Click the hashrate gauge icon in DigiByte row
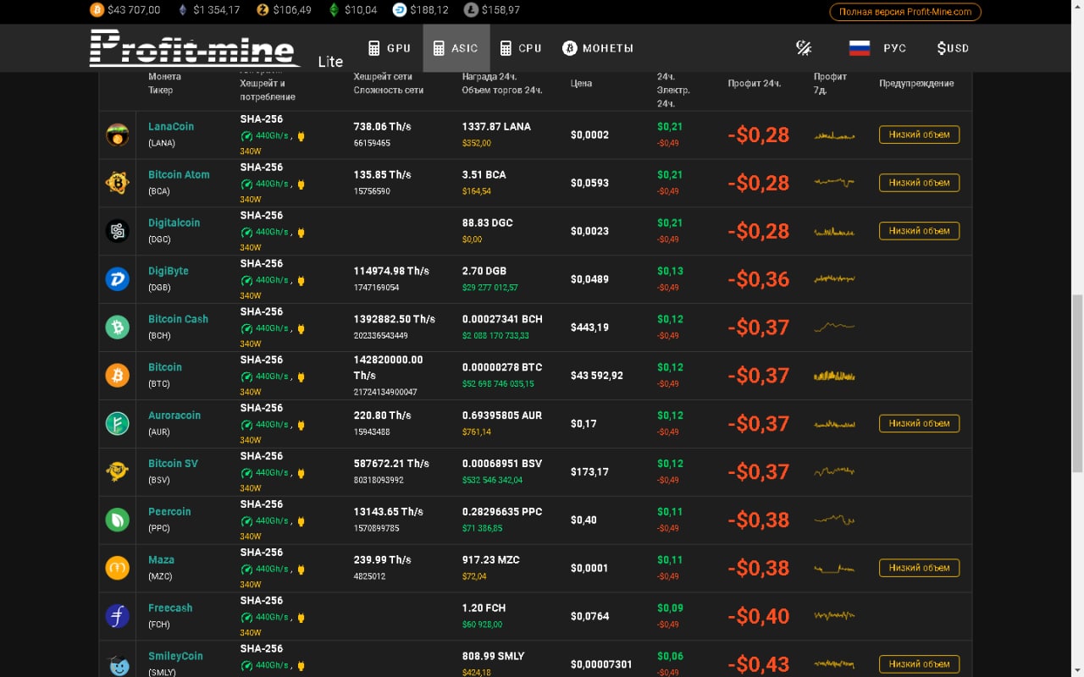Viewport: 1084px width, 677px height. click(246, 280)
